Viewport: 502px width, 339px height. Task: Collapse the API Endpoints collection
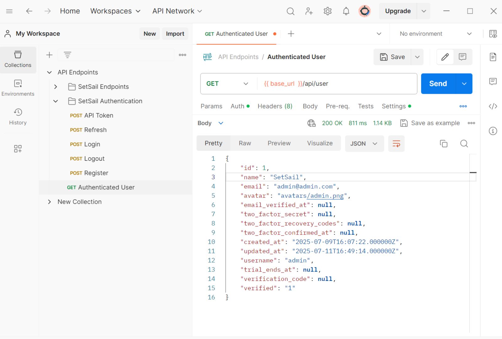tap(49, 73)
